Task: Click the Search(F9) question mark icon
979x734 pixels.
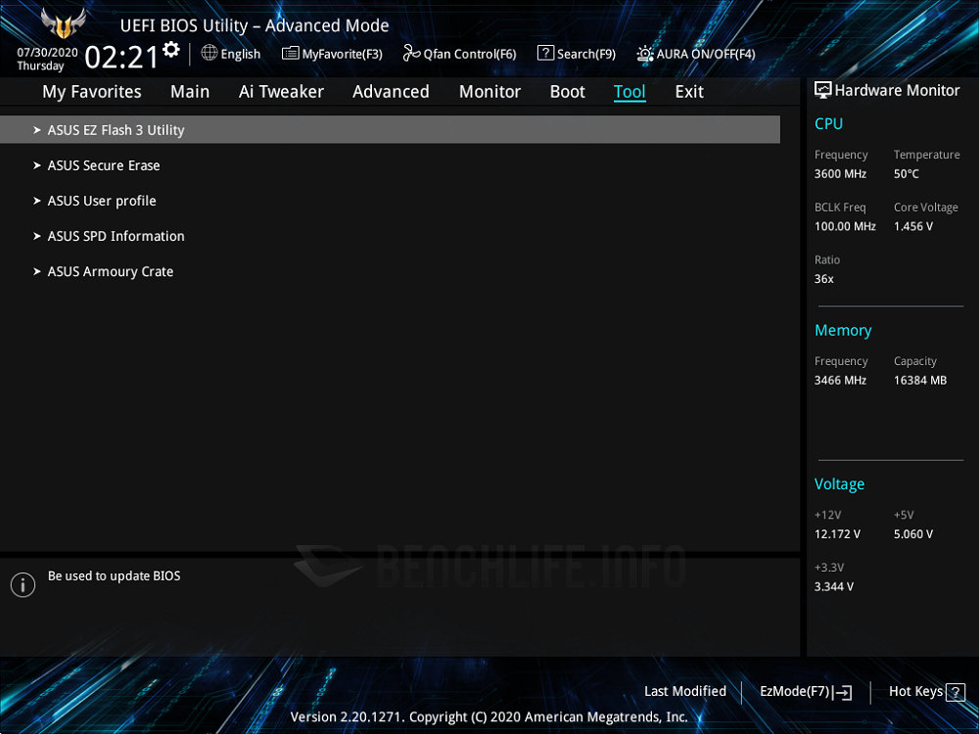Action: pos(545,54)
